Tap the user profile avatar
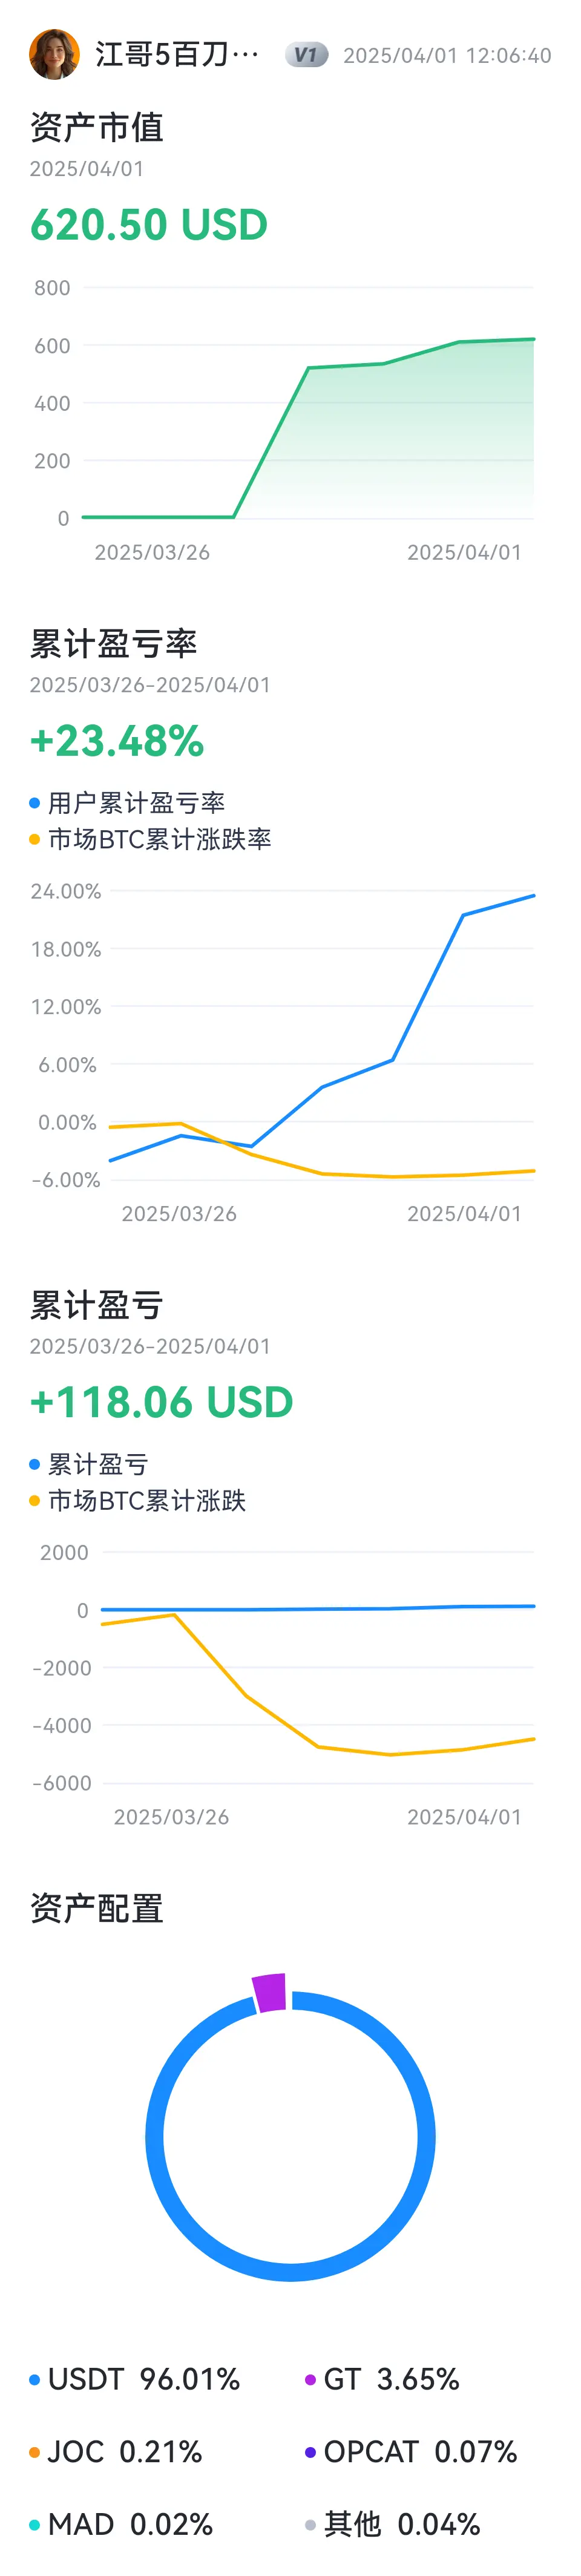581x2576 pixels. coord(54,54)
